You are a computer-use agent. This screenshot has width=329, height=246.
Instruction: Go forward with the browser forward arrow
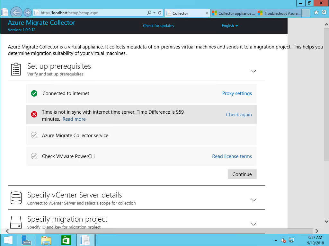28,13
